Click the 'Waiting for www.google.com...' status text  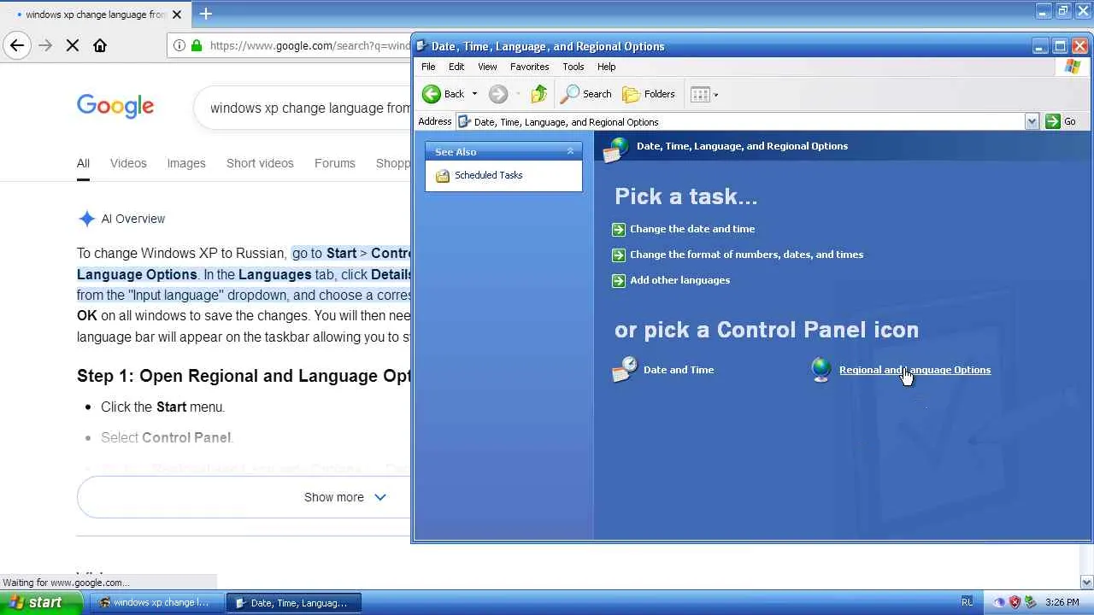coord(67,583)
